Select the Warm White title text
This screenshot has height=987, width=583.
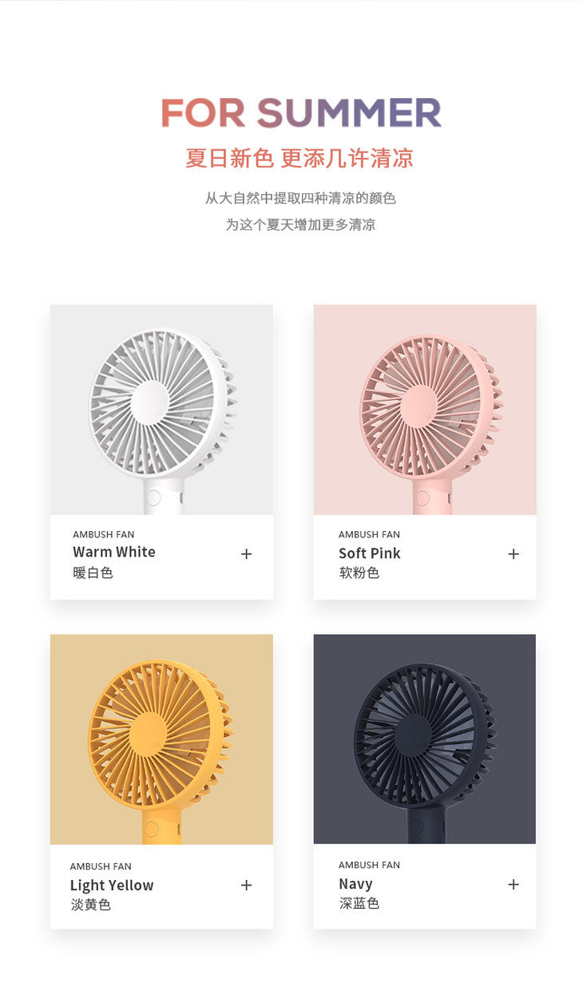click(x=114, y=552)
